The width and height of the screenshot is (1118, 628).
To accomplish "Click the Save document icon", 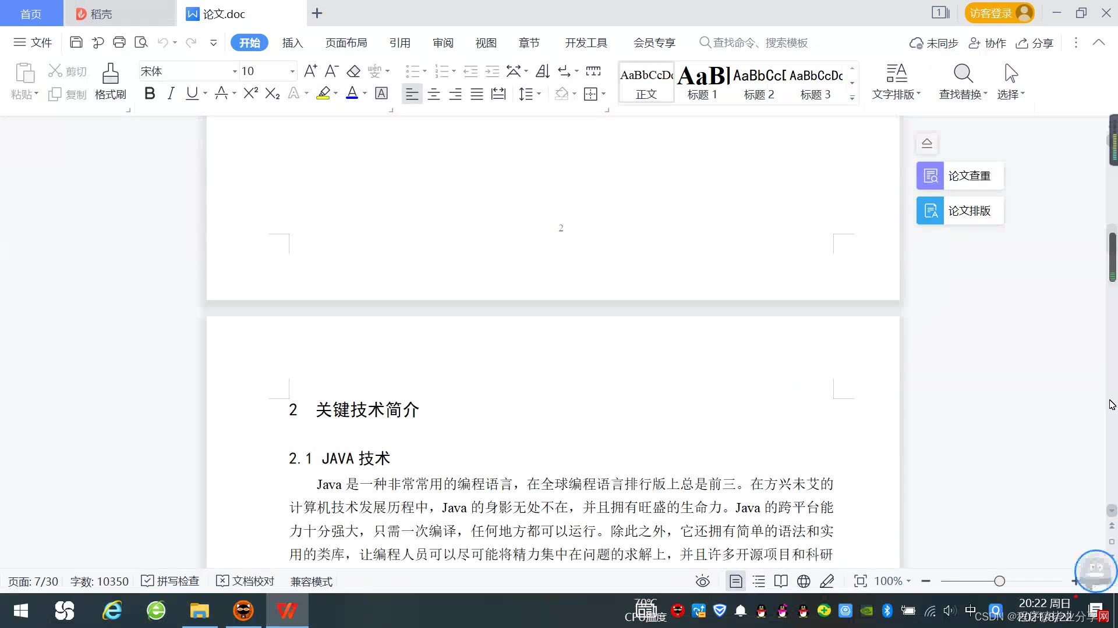I will (x=76, y=42).
